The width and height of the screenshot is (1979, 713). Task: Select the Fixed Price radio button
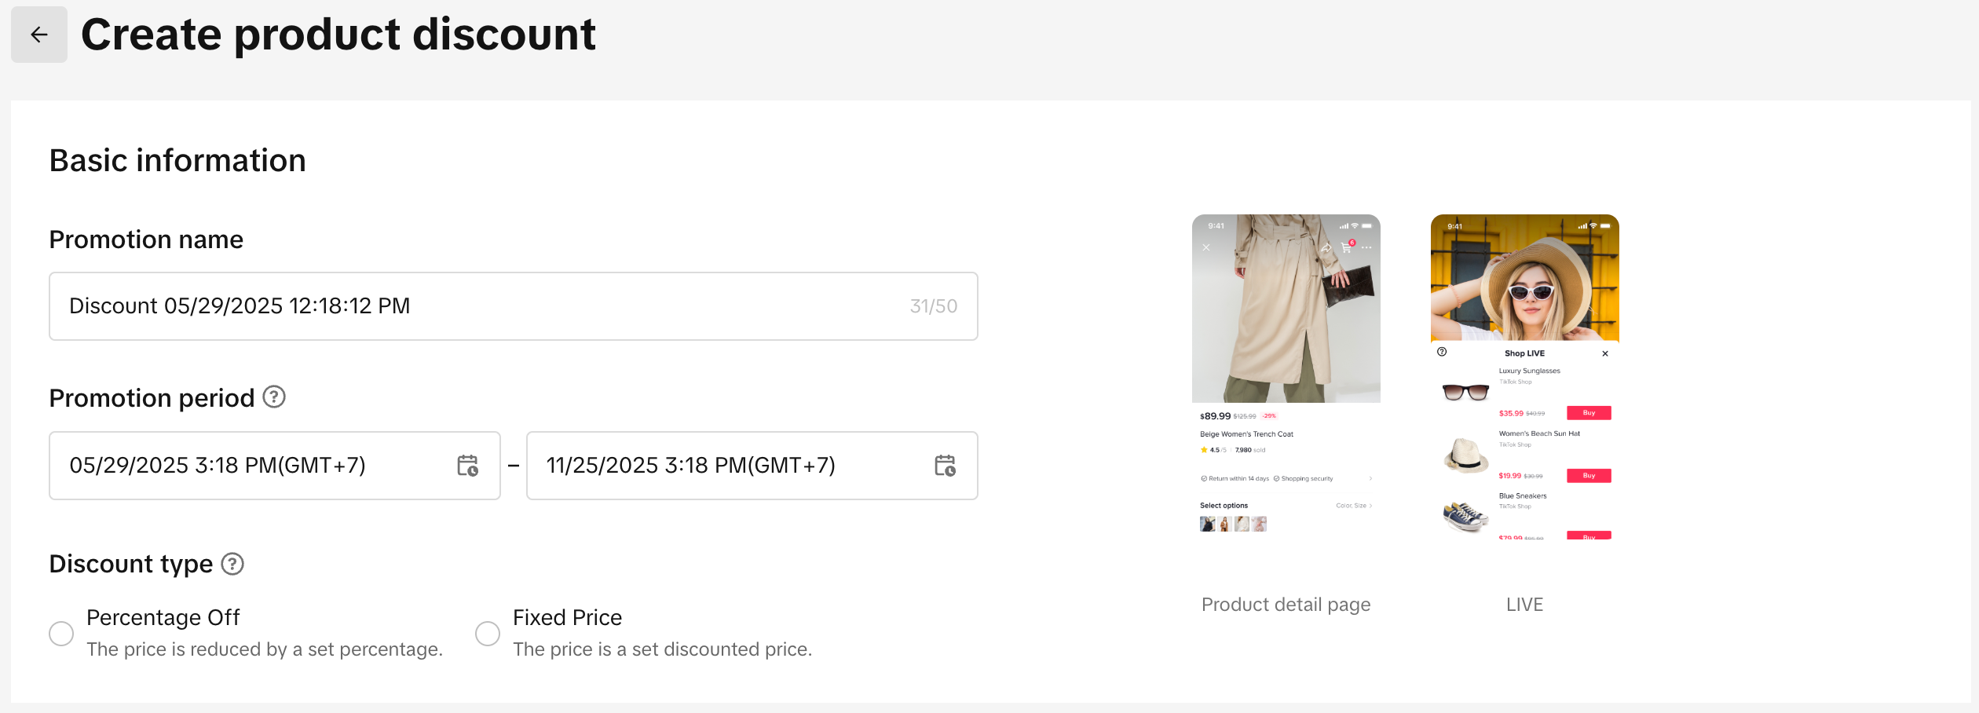(488, 633)
